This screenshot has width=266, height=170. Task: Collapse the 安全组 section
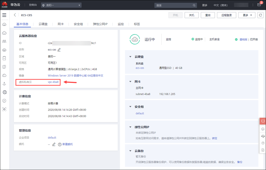pyautogui.click(x=131, y=107)
